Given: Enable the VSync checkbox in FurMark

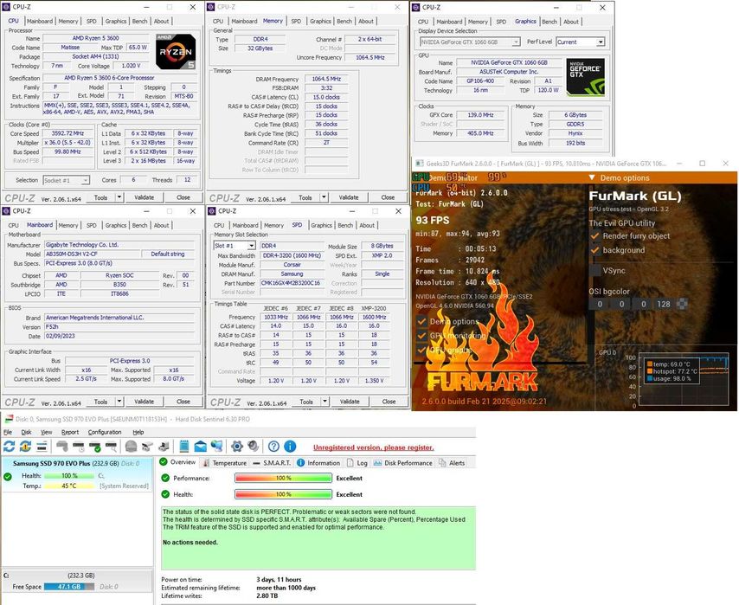Looking at the screenshot, I should click(x=594, y=270).
